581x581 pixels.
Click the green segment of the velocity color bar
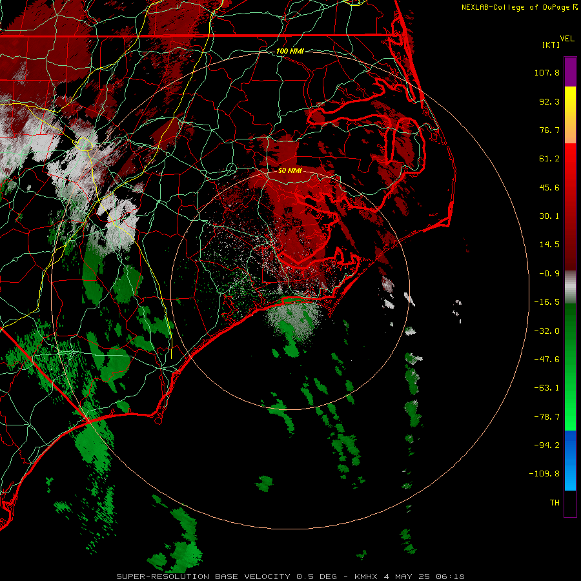570,367
